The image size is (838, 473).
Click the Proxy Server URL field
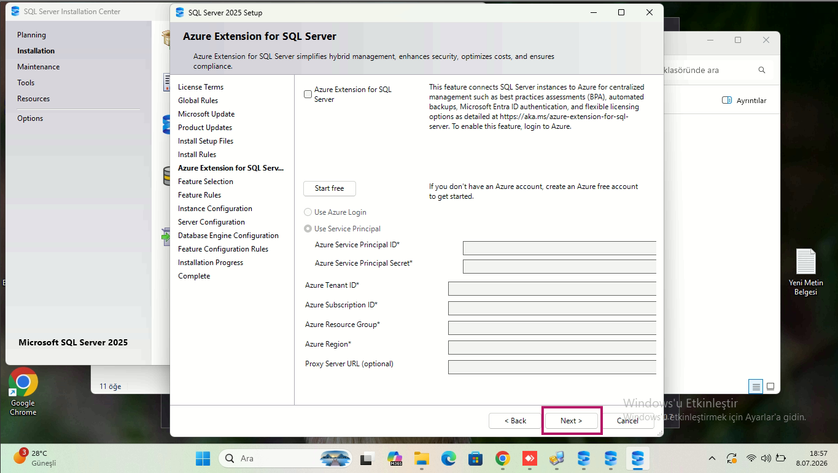(x=552, y=367)
